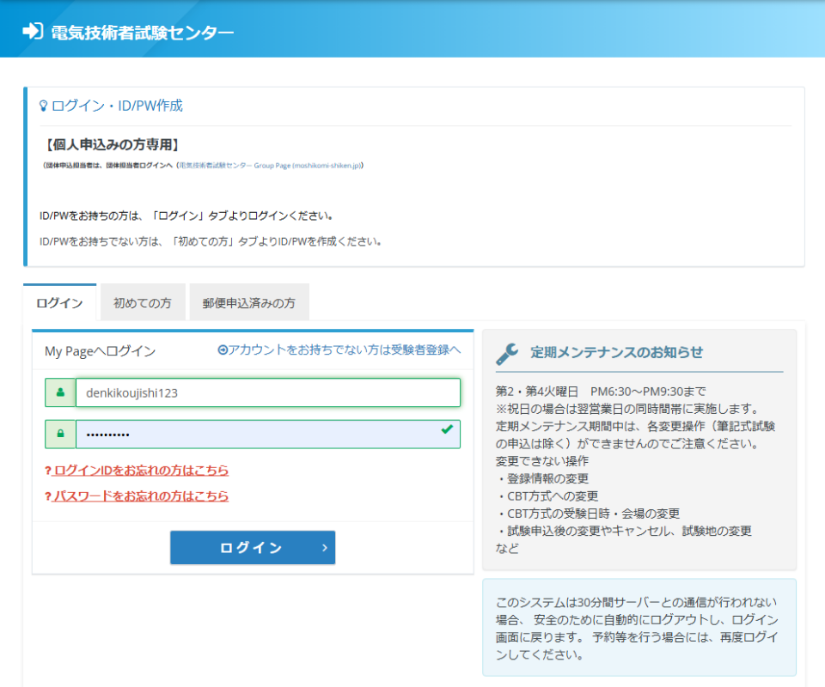The height and width of the screenshot is (687, 825).
Task: Click the login arrow icon in header
Action: 33,31
